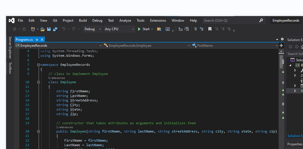Click the Undo arrow icon
Viewport: 303px width, 149px height.
pos(64,29)
